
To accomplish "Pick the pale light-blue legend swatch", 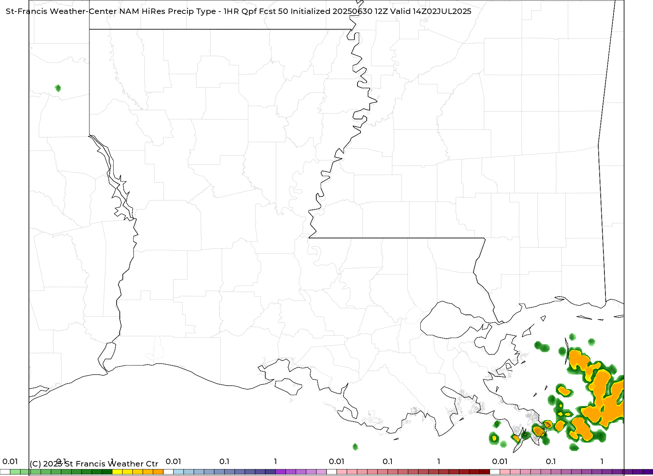I will click(x=179, y=472).
